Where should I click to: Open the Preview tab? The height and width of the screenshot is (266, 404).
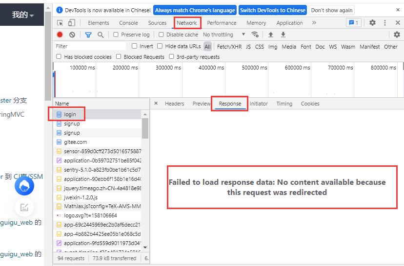202,104
